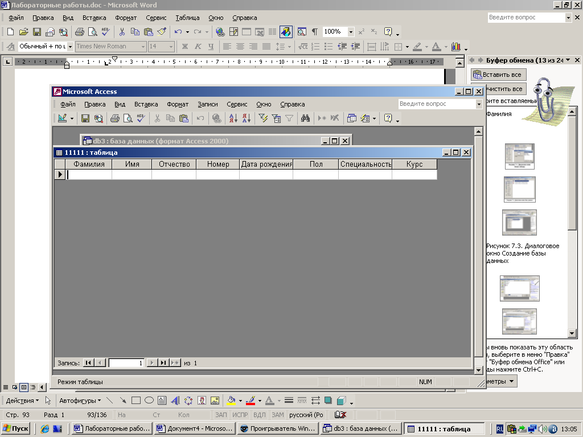Viewport: 583px width, 437px height.
Task: Open the Файл menu in Word
Action: click(16, 18)
